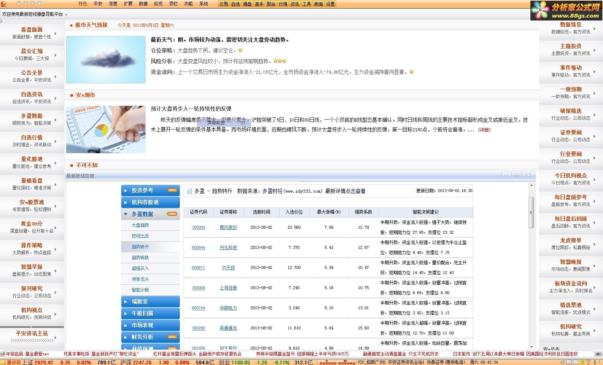Open the 平安 menu
The width and height of the screenshot is (603, 365).
[98, 4]
